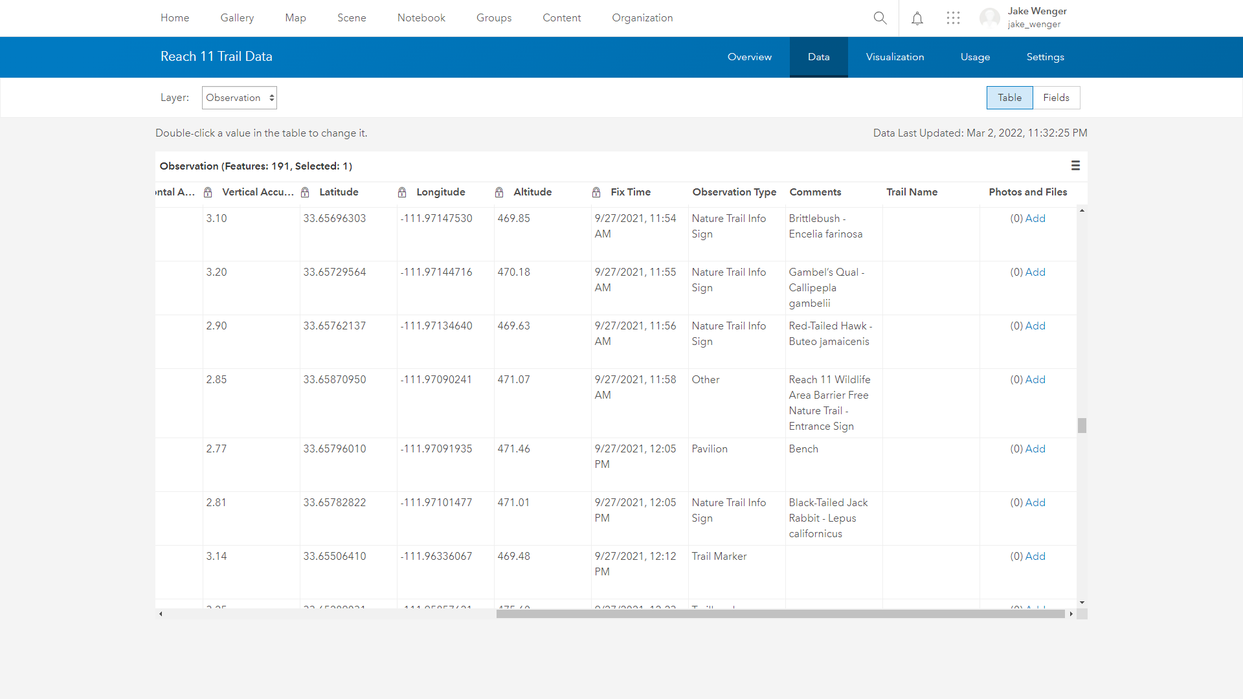1243x699 pixels.
Task: Click Jake Wenger profile avatar
Action: 989,18
